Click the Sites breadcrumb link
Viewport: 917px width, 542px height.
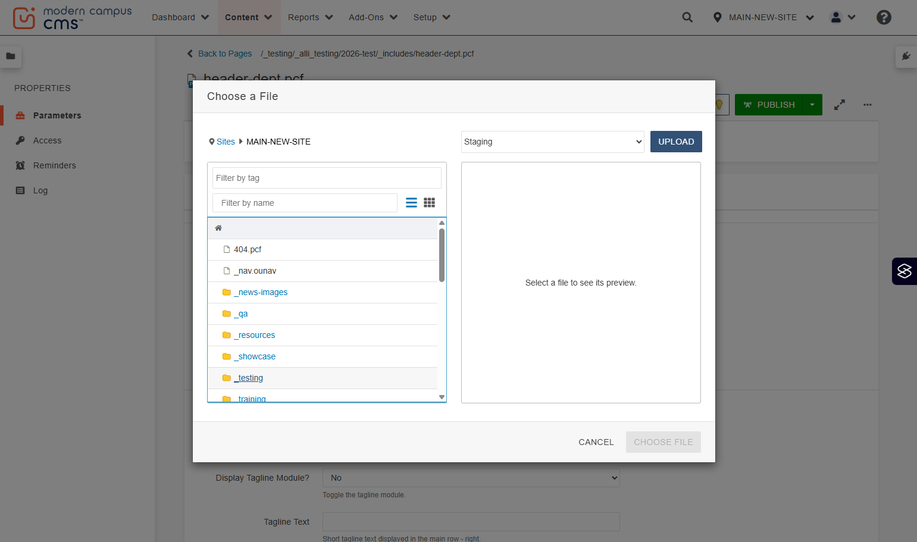pos(226,142)
